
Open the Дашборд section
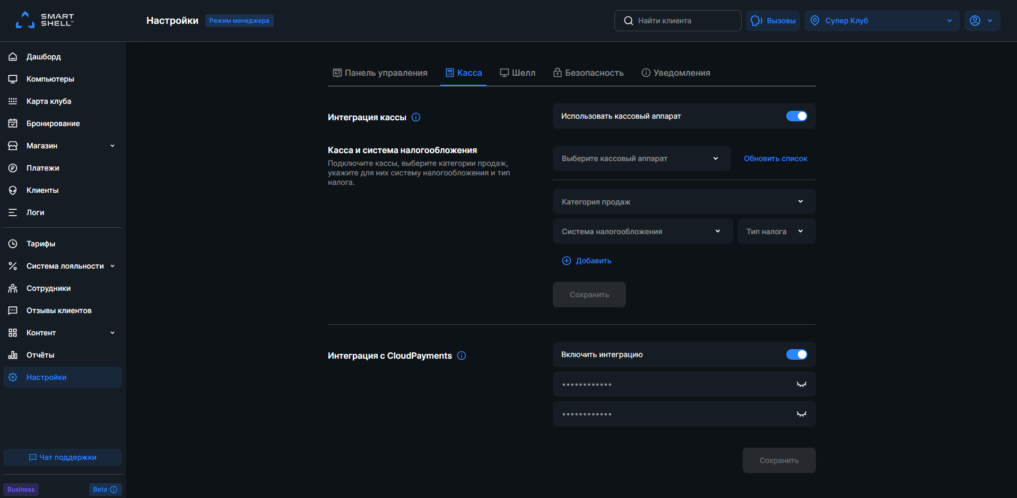coord(44,57)
